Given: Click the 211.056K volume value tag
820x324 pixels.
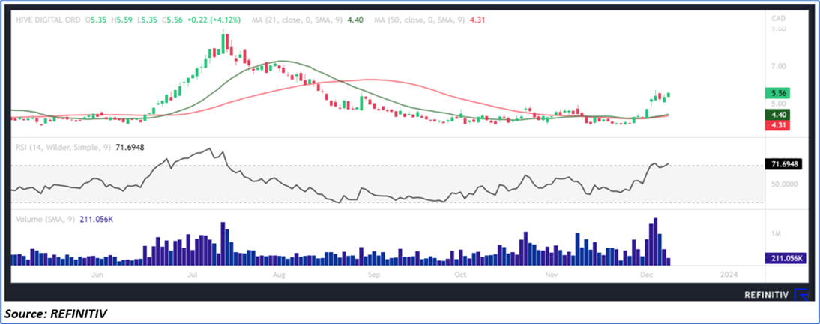Looking at the screenshot, I should (786, 257).
